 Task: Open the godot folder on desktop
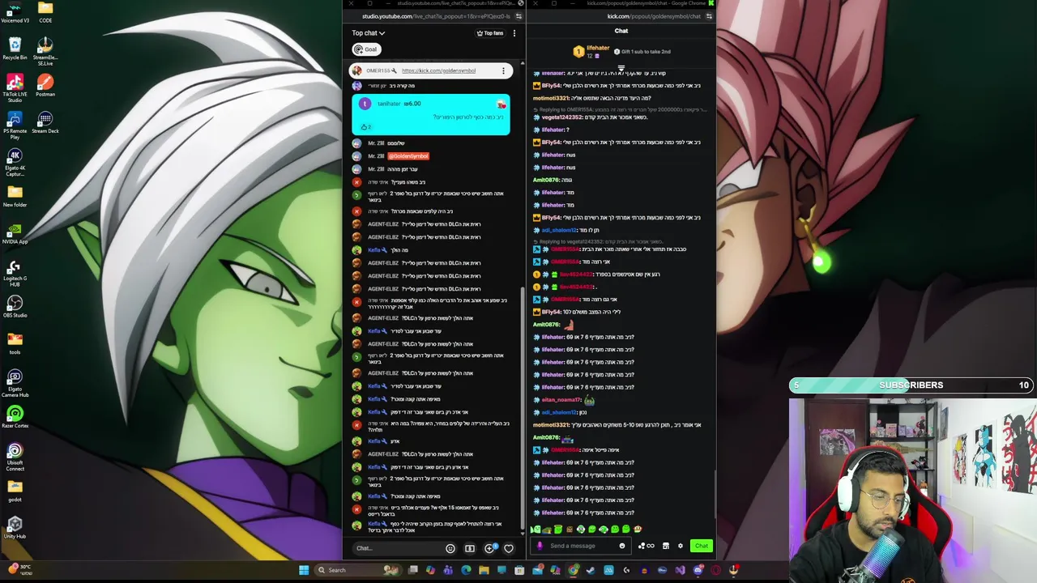point(15,491)
